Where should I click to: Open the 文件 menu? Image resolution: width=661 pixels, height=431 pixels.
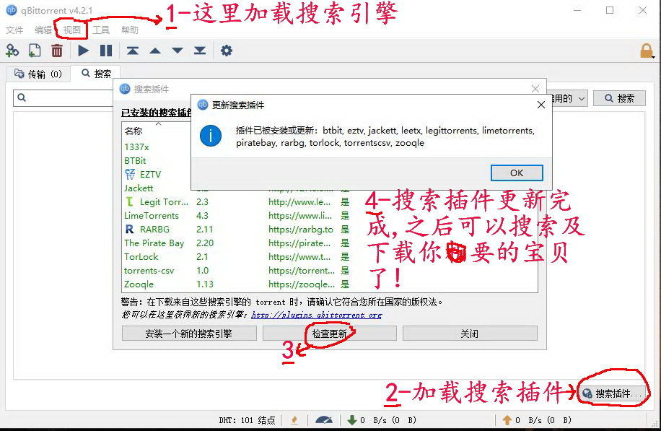pyautogui.click(x=14, y=30)
